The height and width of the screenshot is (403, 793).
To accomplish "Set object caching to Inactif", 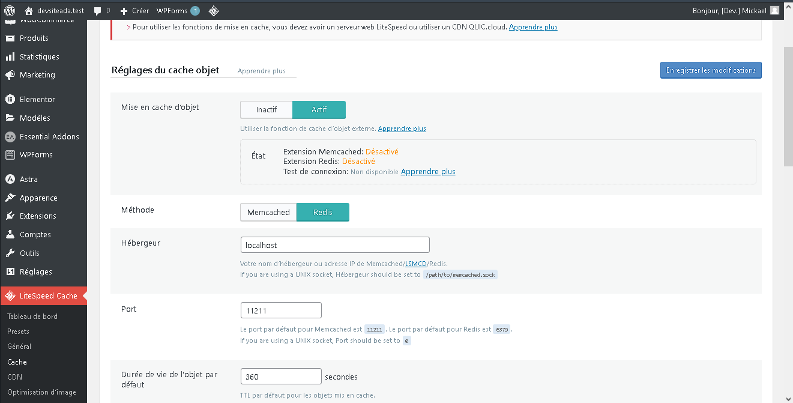I will [266, 109].
